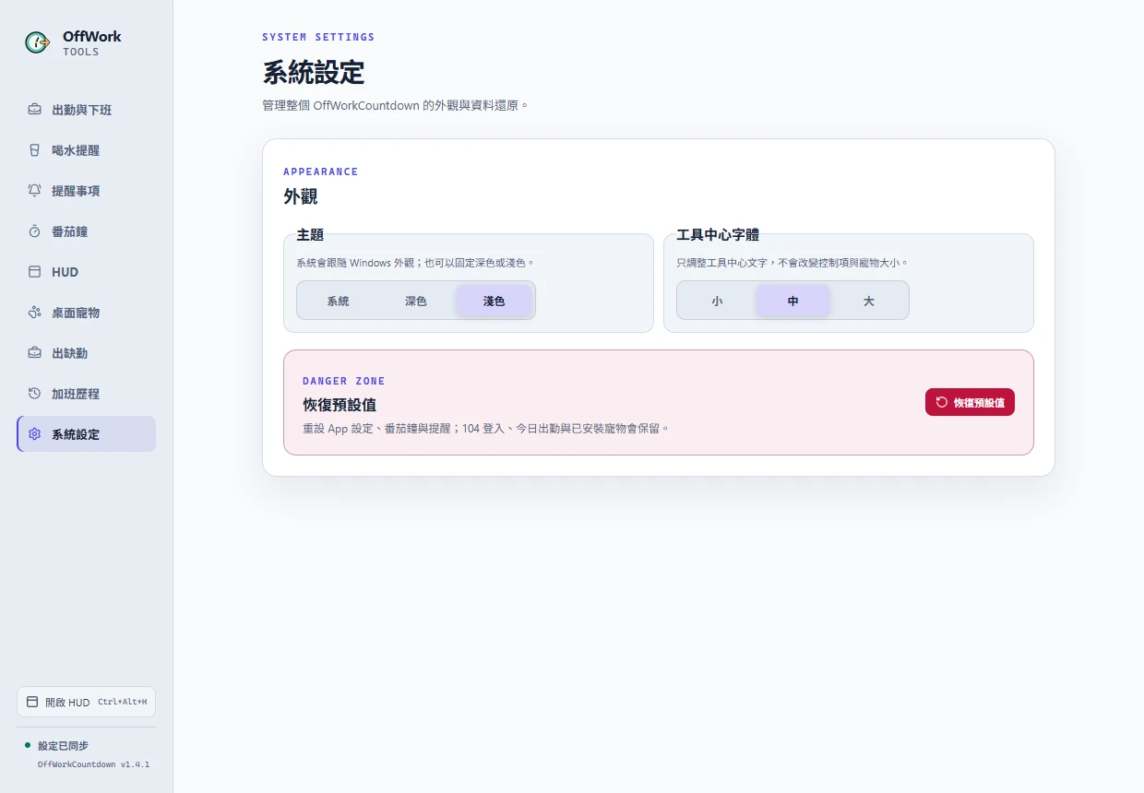This screenshot has height=793, width=1144.
Task: Click the APPEARANCE section label
Action: (x=320, y=172)
